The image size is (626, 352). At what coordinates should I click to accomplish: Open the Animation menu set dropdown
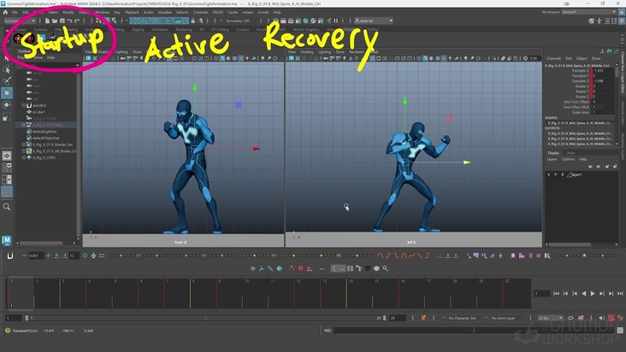tap(20, 21)
